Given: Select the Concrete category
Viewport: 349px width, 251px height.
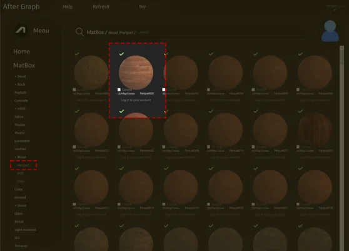Looking at the screenshot, I should (x=21, y=101).
